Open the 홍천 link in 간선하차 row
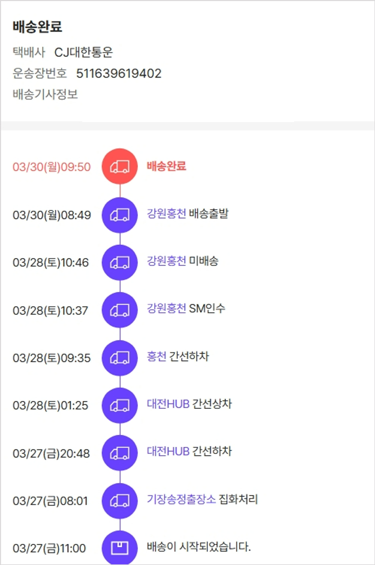375x565 pixels. [x=156, y=356]
